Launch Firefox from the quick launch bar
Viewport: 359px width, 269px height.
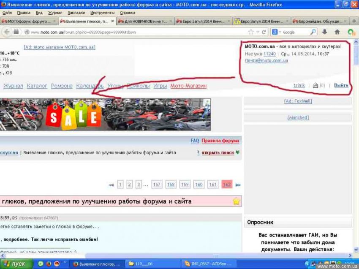click(x=49, y=264)
